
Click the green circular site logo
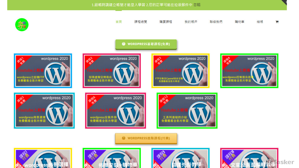tap(22, 25)
